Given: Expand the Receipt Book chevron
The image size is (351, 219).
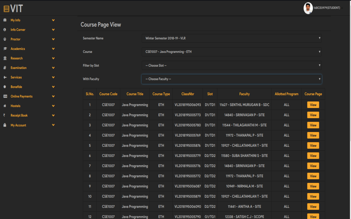Looking at the screenshot, I should pos(53,115).
